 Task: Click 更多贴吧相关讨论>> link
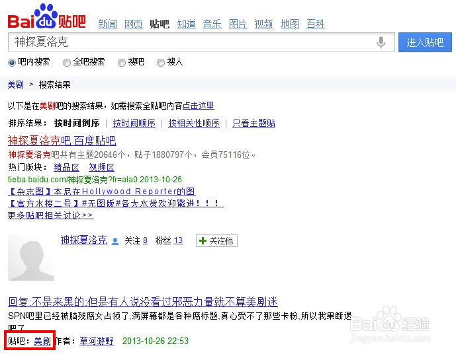coord(51,215)
